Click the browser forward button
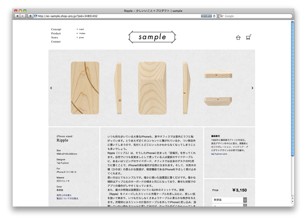The width and height of the screenshot is (307, 223). 23,16
